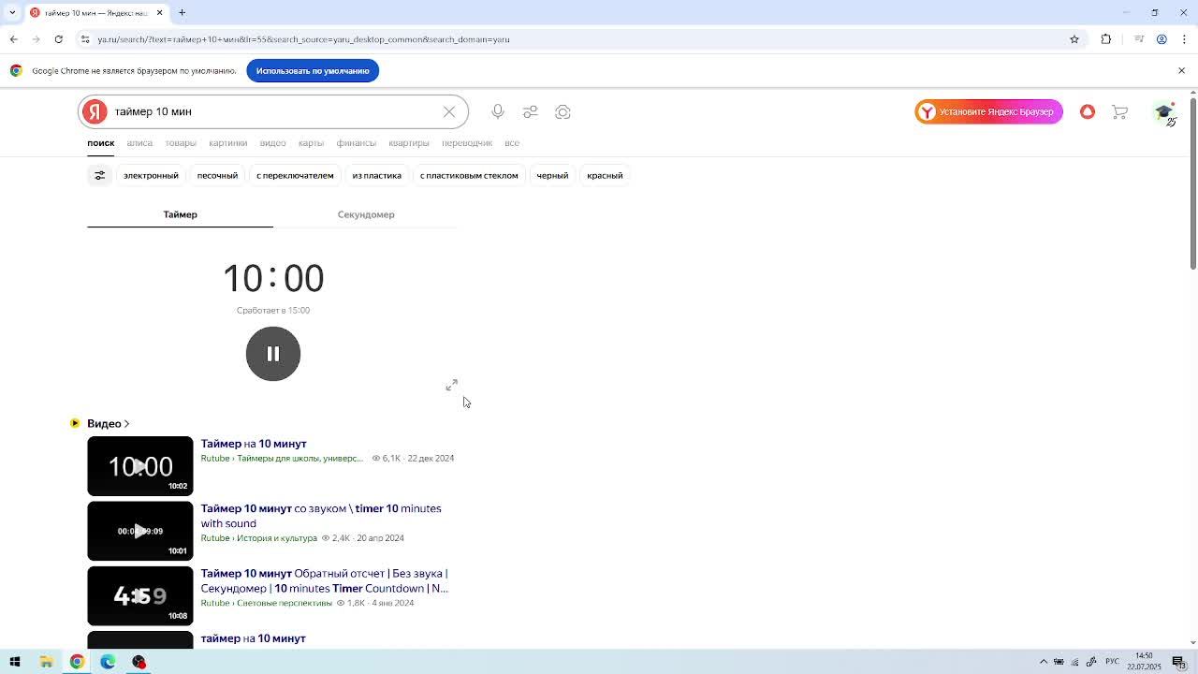
Task: Go forward in browser history
Action: pyautogui.click(x=36, y=39)
